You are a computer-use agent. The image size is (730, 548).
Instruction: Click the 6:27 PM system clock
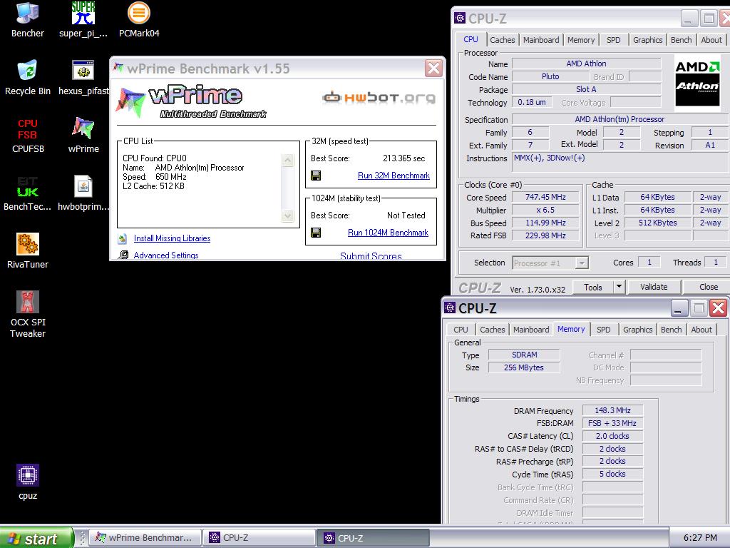pos(700,538)
